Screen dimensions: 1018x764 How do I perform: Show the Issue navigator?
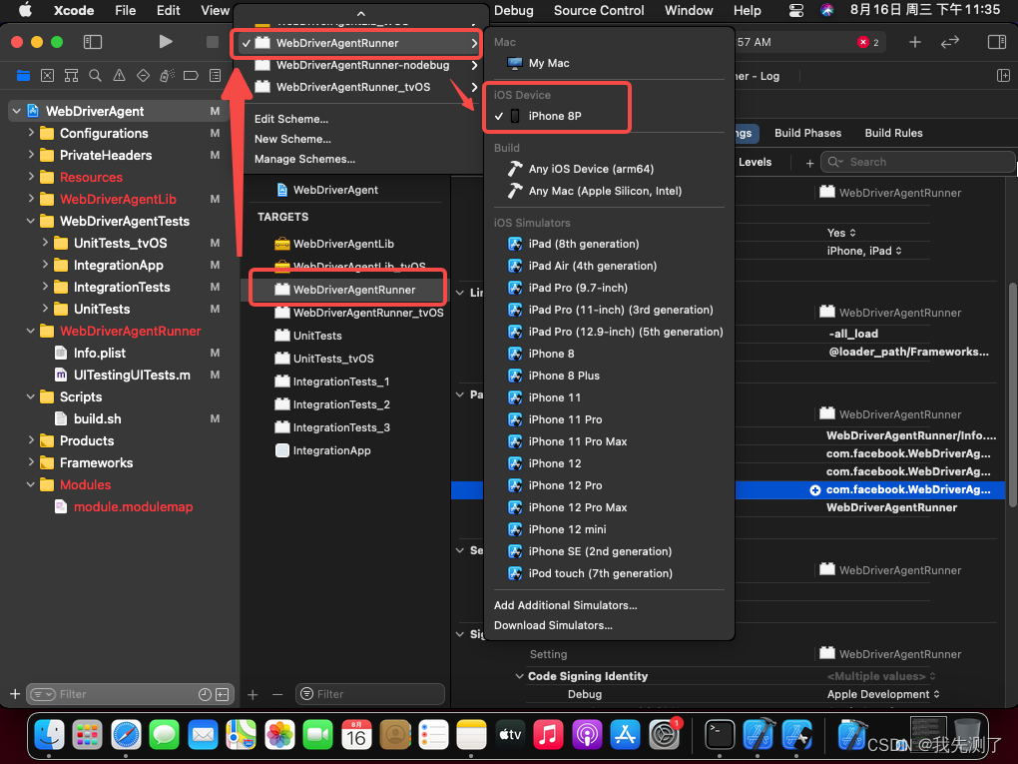click(120, 75)
